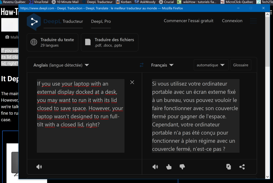Open VirusTotal bookmark
Screen dimensions: 273x183
coord(39,2)
